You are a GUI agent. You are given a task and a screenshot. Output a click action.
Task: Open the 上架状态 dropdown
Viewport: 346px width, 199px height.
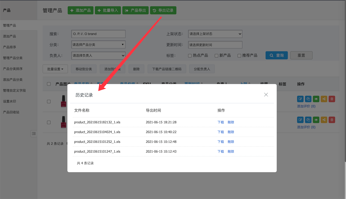(215, 34)
